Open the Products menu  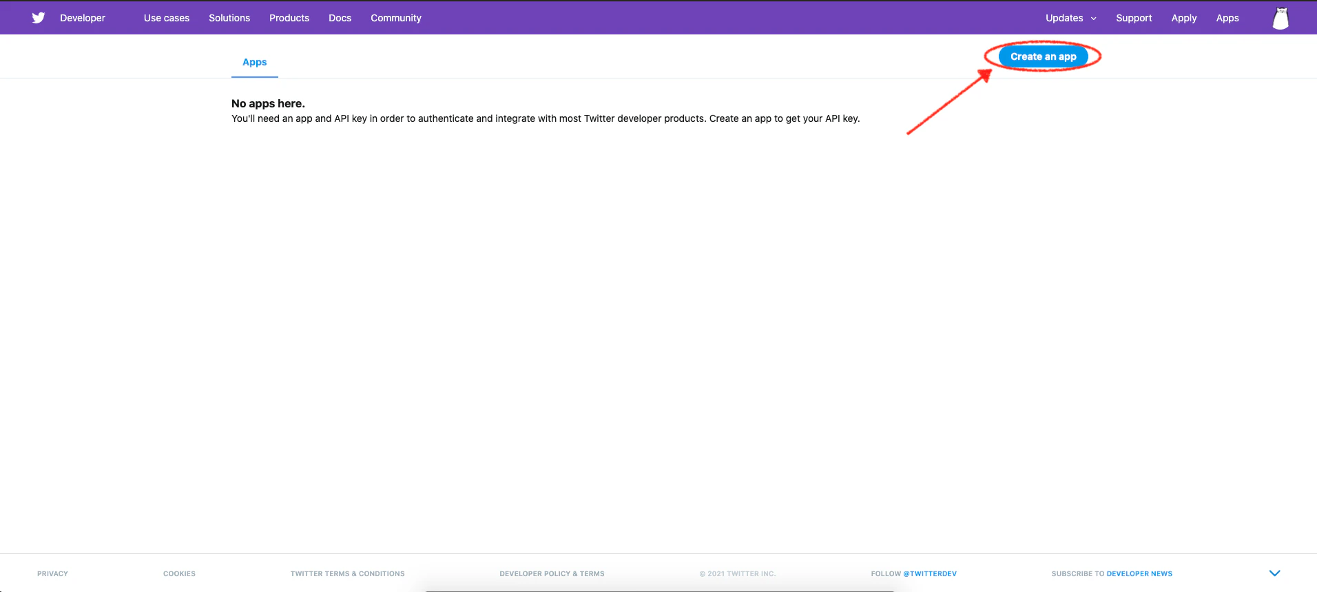coord(289,18)
